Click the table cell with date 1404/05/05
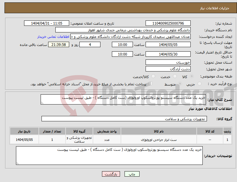The image size is (237, 182). [x=24, y=140]
